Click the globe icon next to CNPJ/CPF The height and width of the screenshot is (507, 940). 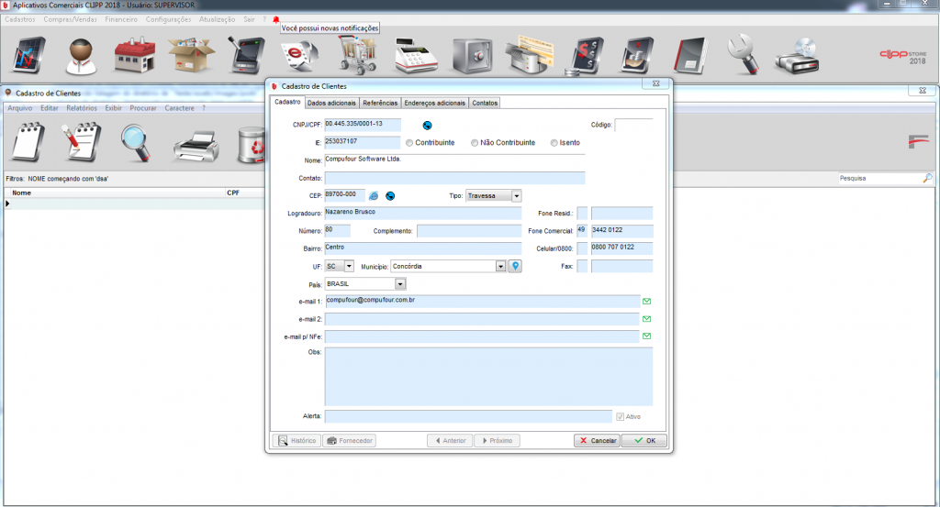click(x=427, y=125)
